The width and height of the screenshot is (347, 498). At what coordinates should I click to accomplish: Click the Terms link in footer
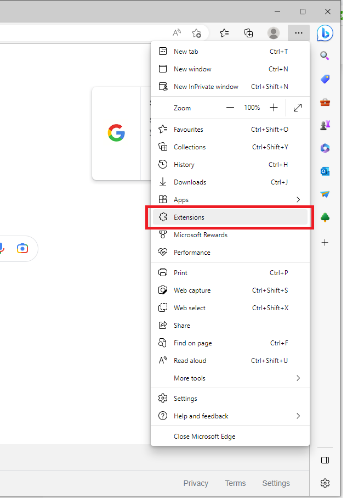235,483
